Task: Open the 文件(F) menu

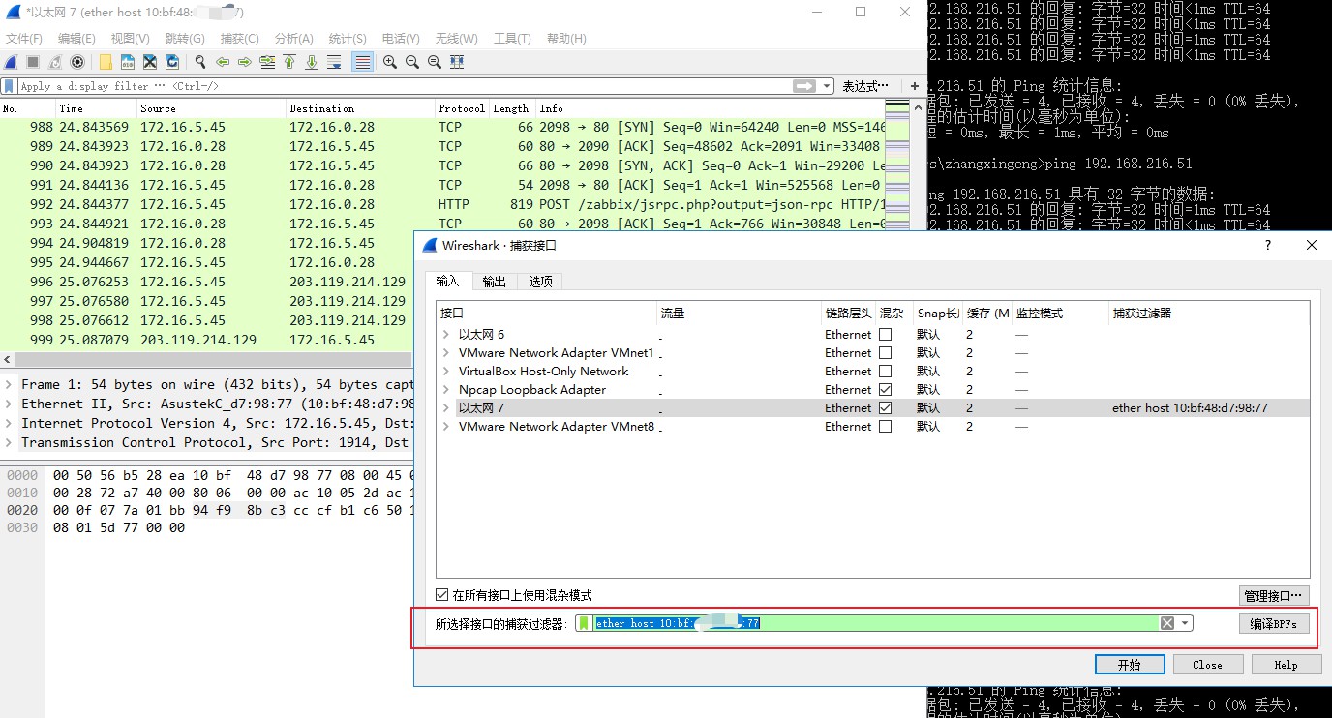Action: pyautogui.click(x=24, y=39)
